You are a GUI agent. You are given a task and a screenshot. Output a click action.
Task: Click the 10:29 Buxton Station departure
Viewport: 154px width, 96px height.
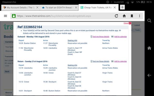(x=27, y=43)
